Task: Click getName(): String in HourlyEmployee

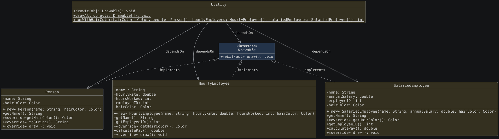Action: tap(134, 118)
